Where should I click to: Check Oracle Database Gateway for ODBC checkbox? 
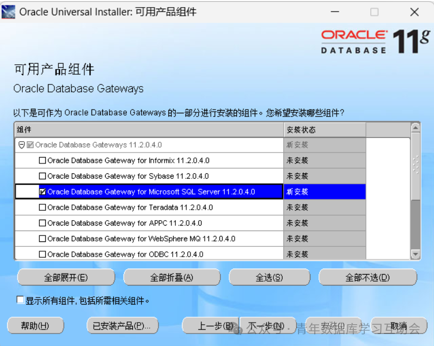click(42, 254)
